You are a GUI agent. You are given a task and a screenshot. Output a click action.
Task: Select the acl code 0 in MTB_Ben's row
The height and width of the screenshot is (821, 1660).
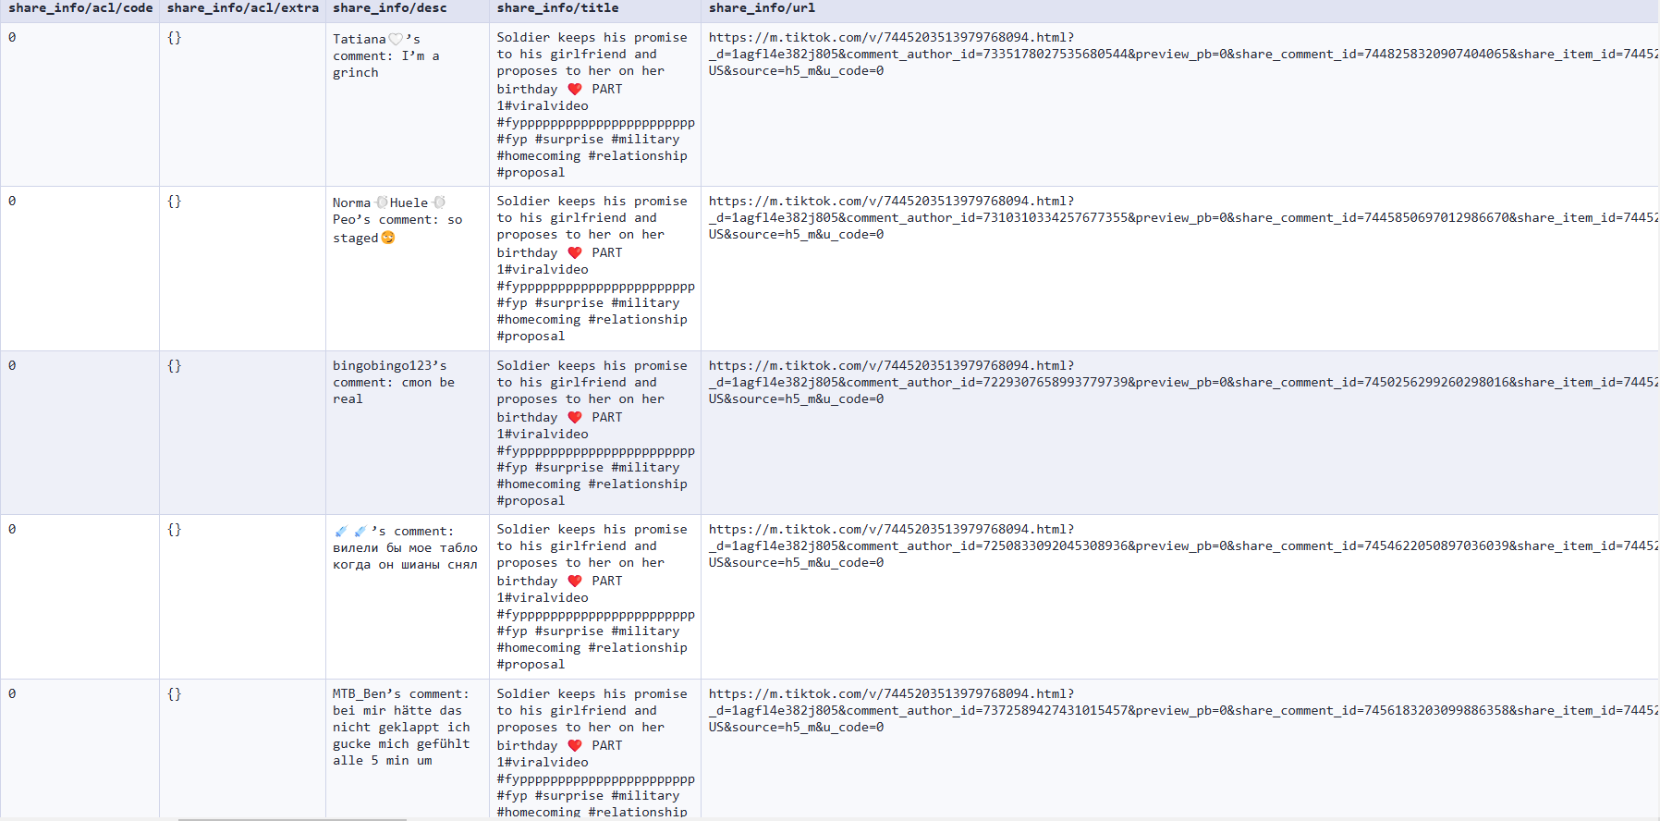80,749
